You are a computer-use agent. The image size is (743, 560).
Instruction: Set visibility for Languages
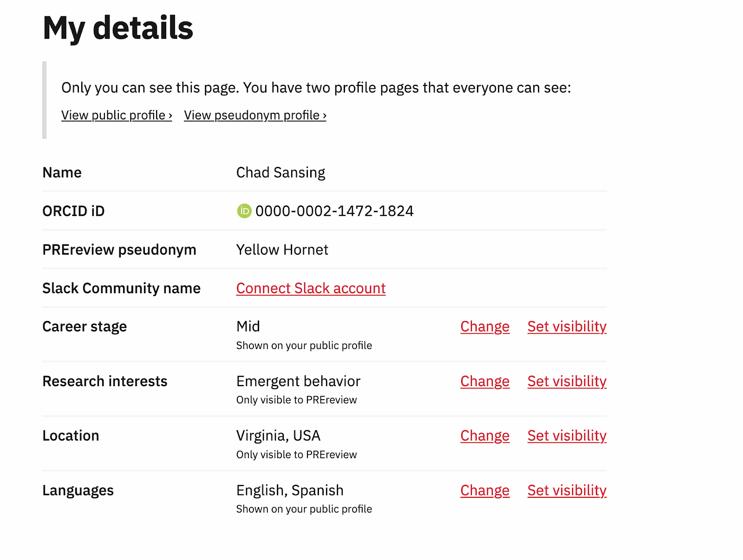[x=567, y=491]
